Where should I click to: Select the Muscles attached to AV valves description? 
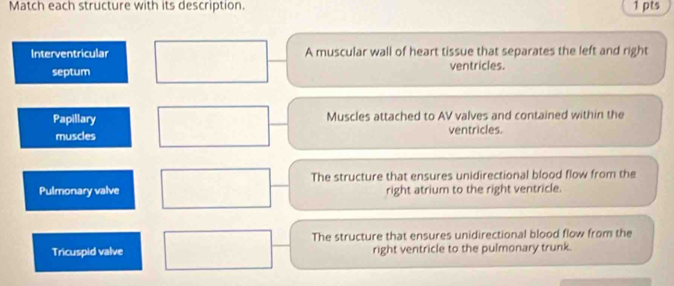(475, 122)
